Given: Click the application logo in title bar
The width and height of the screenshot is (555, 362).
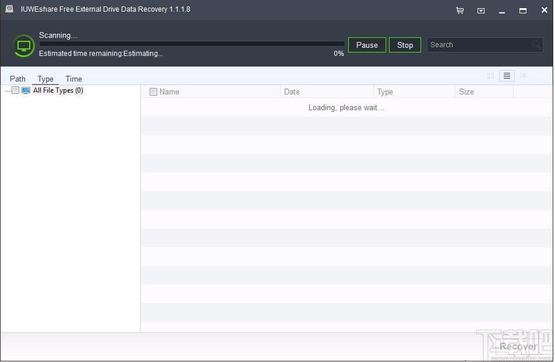Looking at the screenshot, I should coord(9,9).
